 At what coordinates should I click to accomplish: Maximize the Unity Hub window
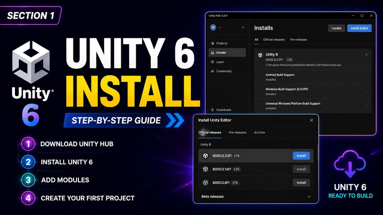click(x=362, y=16)
